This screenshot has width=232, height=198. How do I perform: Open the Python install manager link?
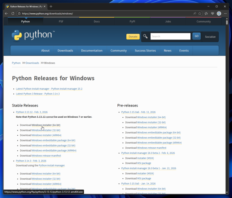click(x=52, y=165)
